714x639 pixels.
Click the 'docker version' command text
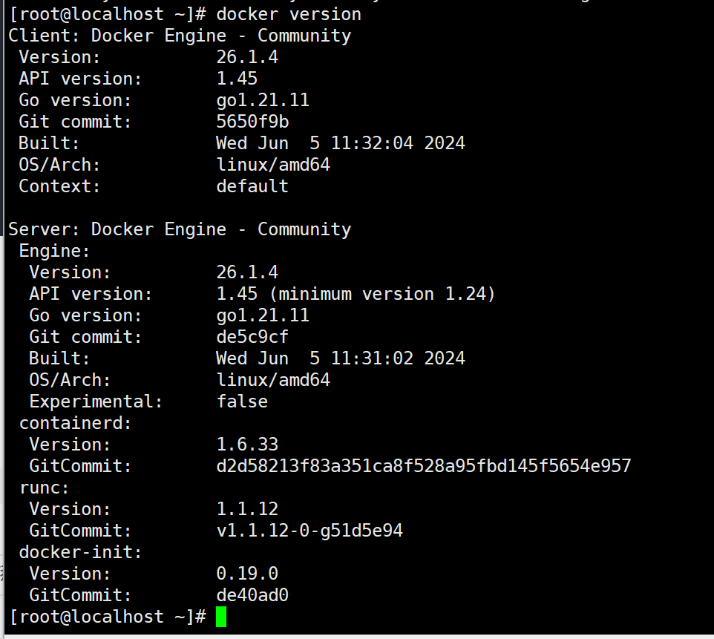(x=289, y=14)
